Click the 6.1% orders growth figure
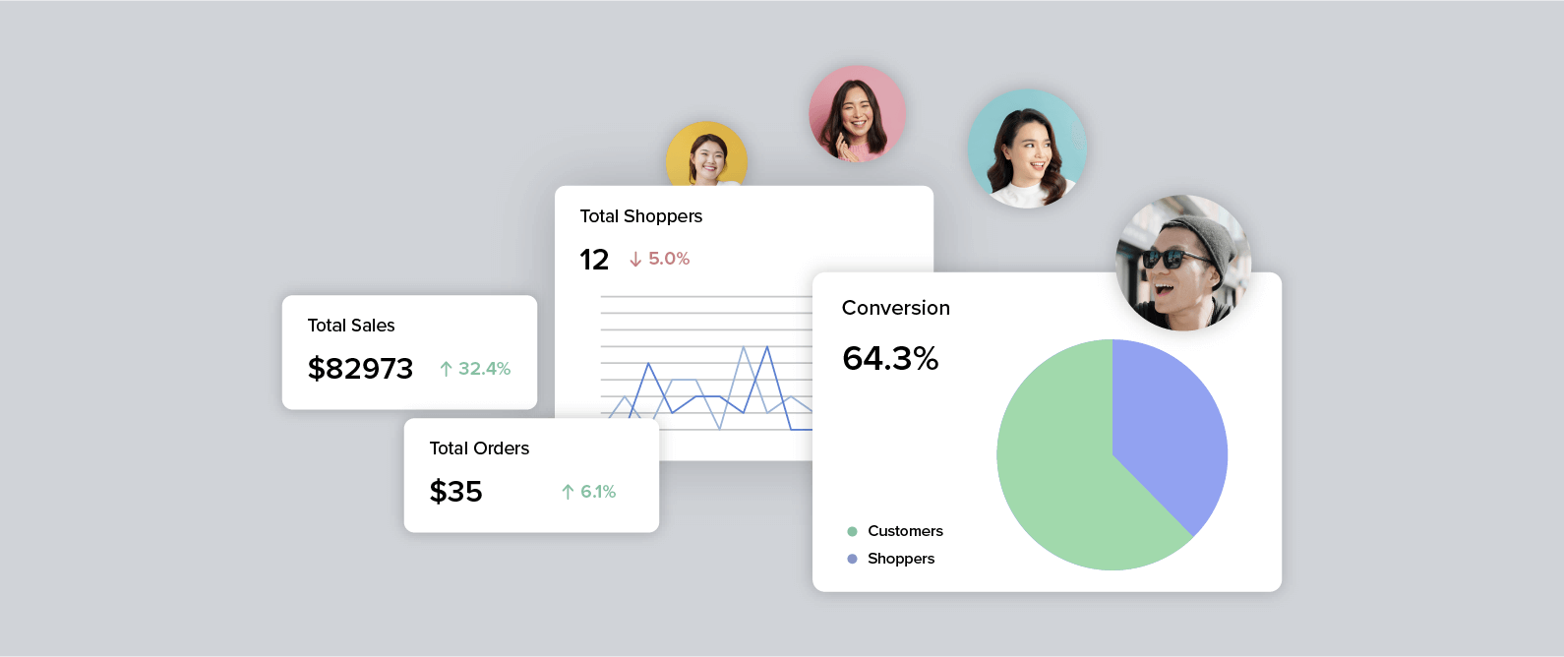This screenshot has height=657, width=1564. [598, 492]
